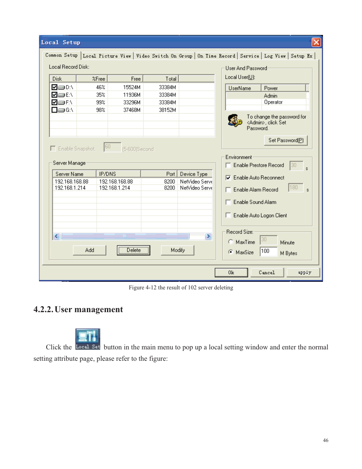Select the MaxSize radio button

coord(230,252)
